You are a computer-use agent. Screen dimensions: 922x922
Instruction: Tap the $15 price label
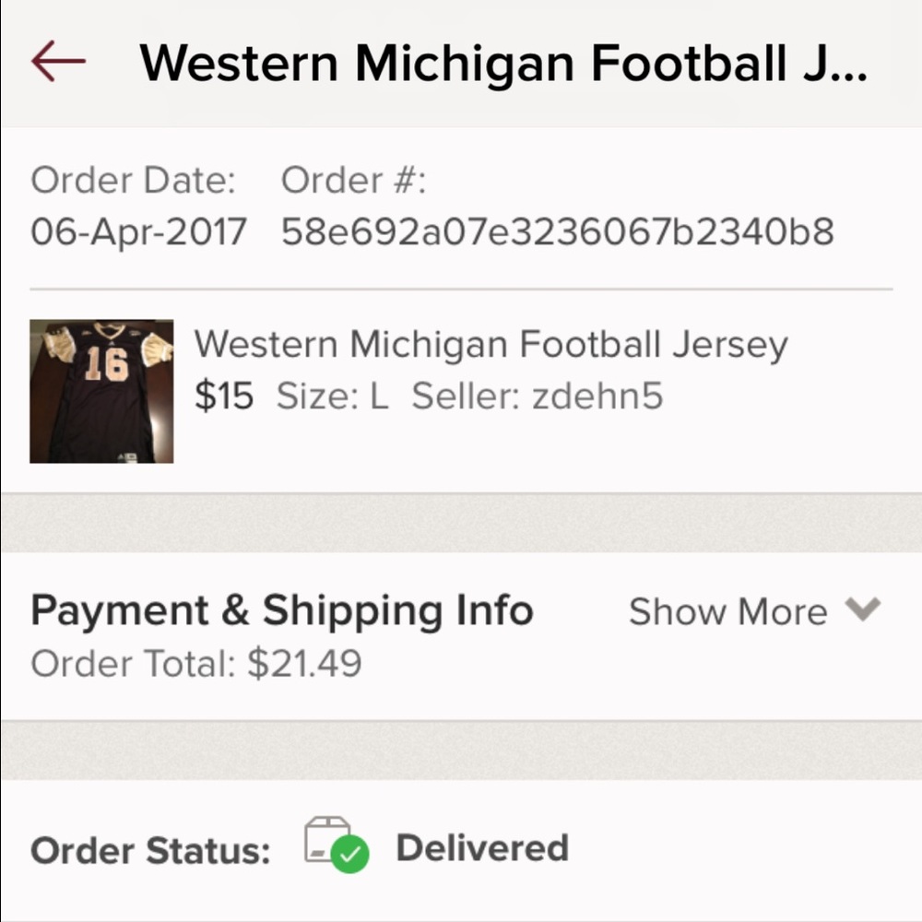(224, 395)
